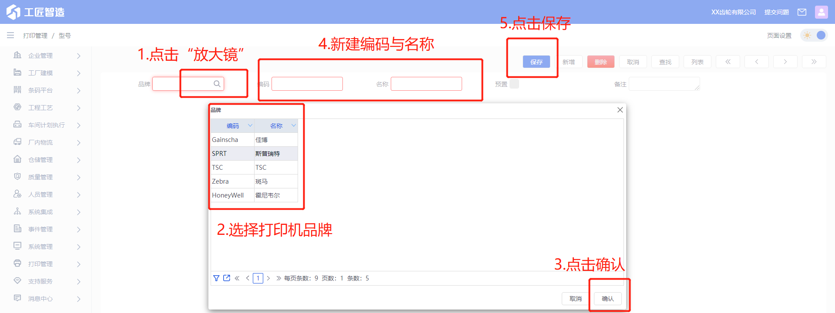Click the export icon beside filter

[227, 278]
